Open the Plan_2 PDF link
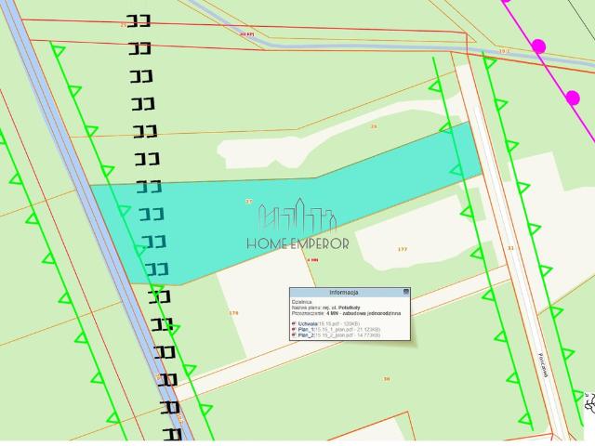This screenshot has height=446, width=595. [306, 335]
